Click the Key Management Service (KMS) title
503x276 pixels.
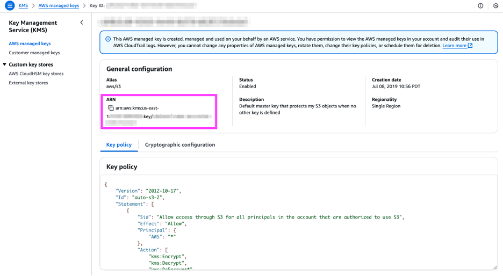click(33, 26)
